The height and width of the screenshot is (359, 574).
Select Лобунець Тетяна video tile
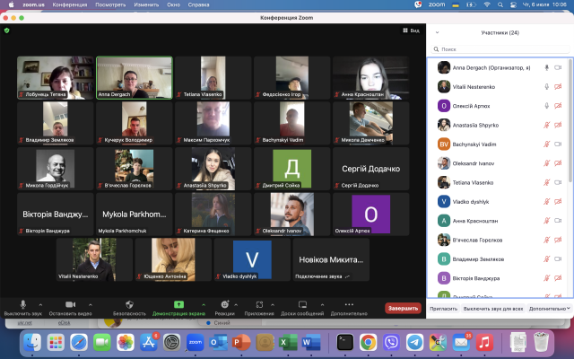click(56, 78)
